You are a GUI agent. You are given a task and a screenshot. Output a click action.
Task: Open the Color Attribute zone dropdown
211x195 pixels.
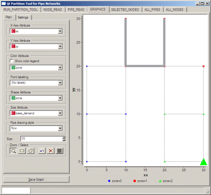(x=36, y=67)
